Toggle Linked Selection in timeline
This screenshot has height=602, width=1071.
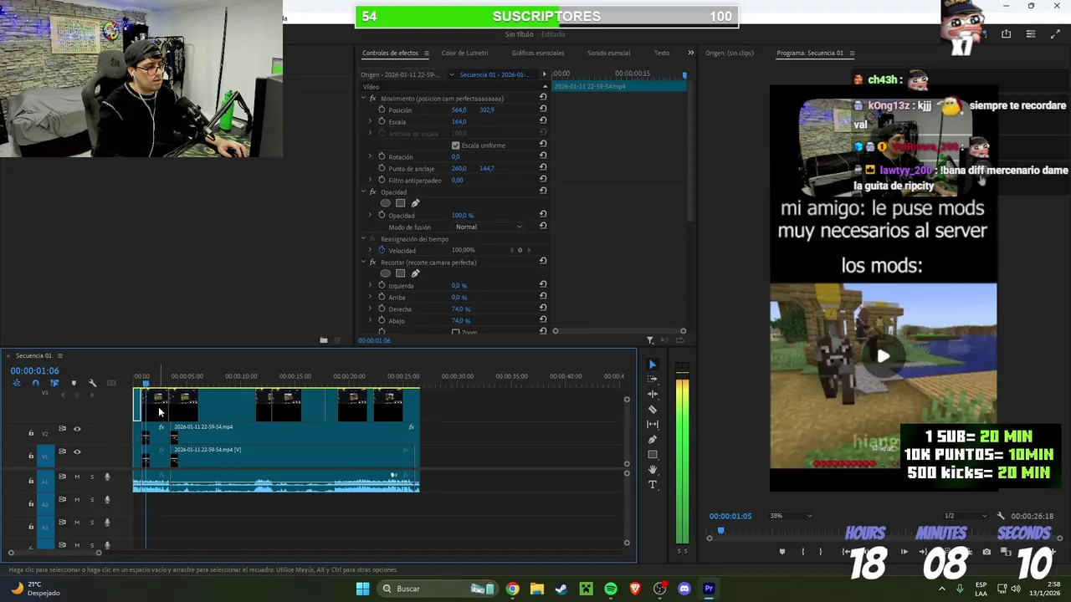point(54,383)
